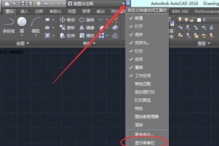Select the Circle (圆) tool icon

click(22, 22)
